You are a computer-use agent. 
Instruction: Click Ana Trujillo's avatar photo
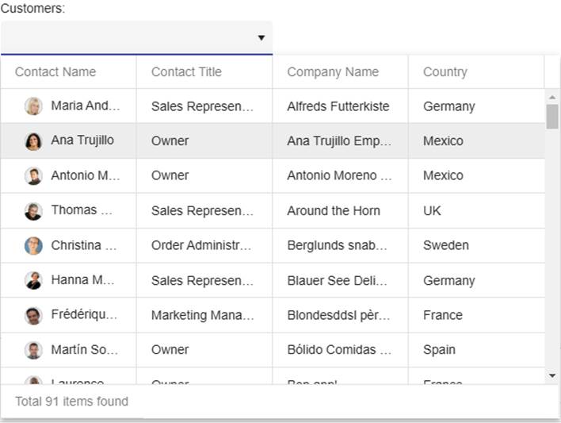[33, 141]
